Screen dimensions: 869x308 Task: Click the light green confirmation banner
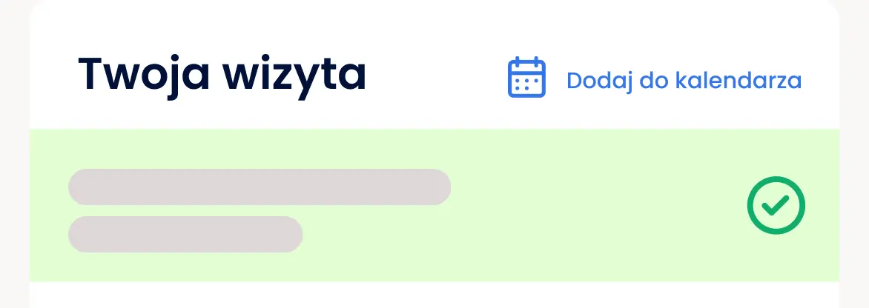434,205
